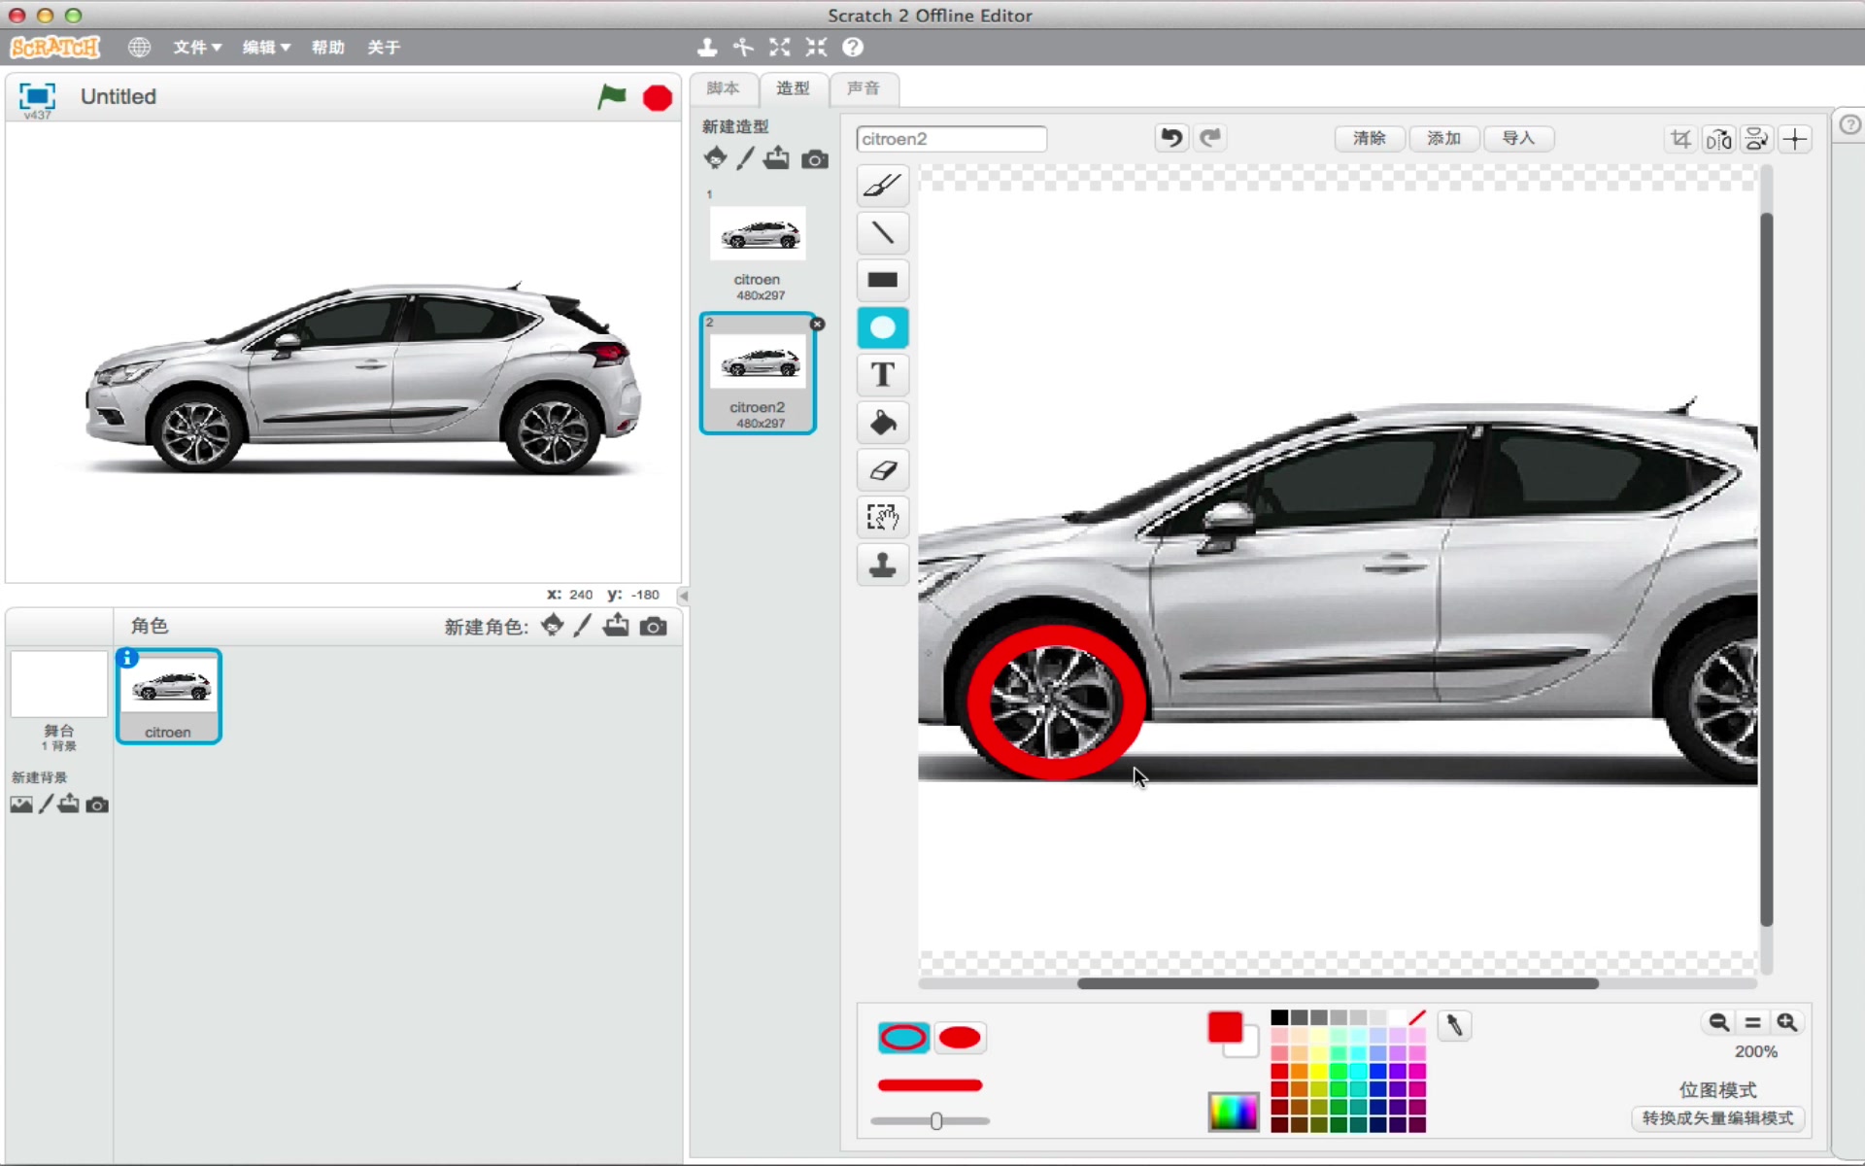The image size is (1865, 1166).
Task: Select the Eraser tool
Action: point(882,469)
